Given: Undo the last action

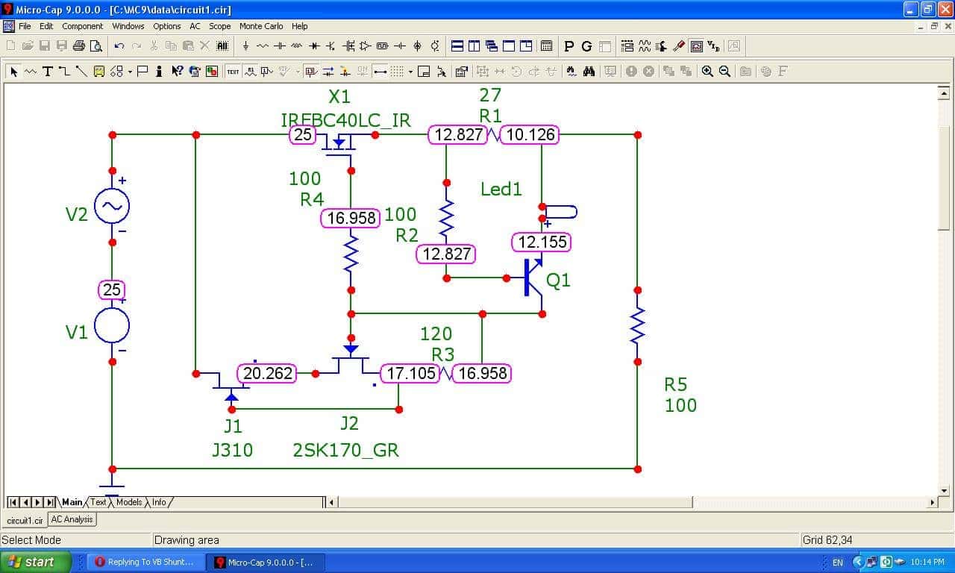Looking at the screenshot, I should (x=119, y=46).
